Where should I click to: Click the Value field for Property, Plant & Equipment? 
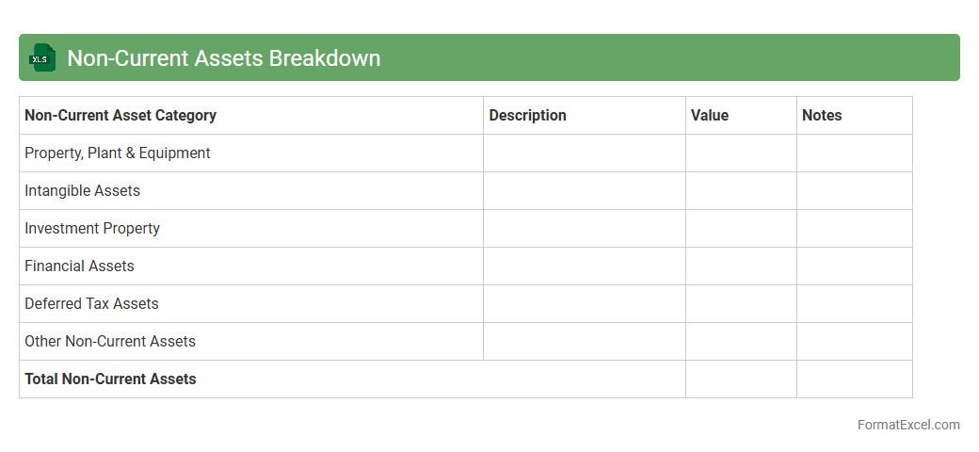click(741, 153)
